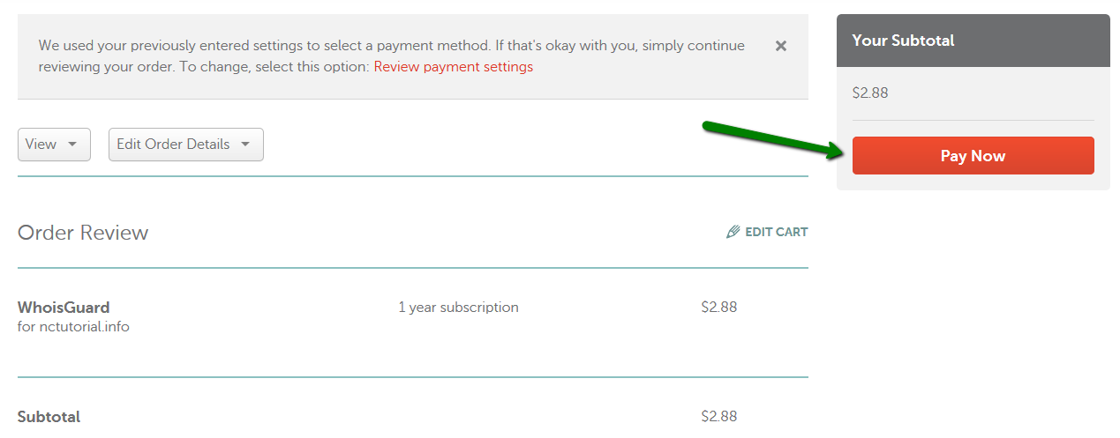The height and width of the screenshot is (438, 1120).
Task: Open the View dropdown
Action: [54, 145]
